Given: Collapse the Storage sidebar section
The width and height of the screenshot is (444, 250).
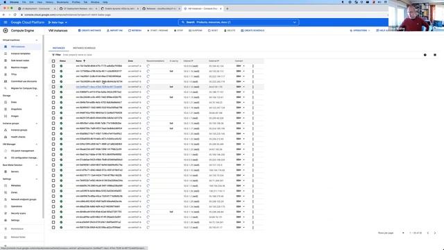Looking at the screenshot, I should (x=37, y=96).
